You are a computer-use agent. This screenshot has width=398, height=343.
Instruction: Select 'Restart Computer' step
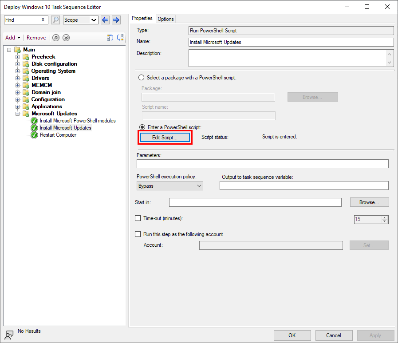pos(58,135)
